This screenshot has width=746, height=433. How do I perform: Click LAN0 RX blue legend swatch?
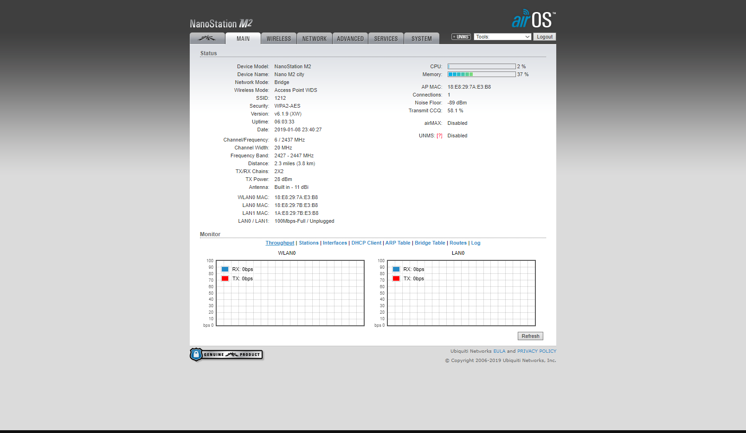396,269
